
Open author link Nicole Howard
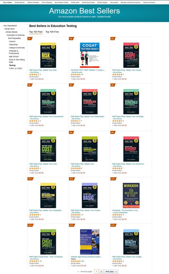click(77, 72)
